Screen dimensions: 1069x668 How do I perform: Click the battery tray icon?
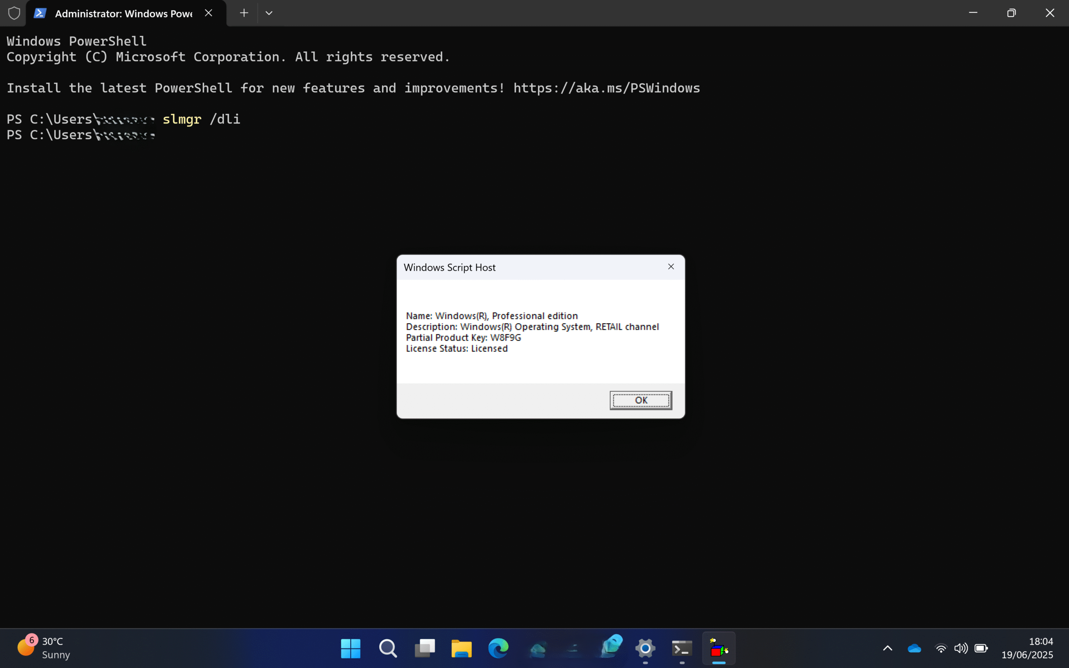click(x=981, y=648)
